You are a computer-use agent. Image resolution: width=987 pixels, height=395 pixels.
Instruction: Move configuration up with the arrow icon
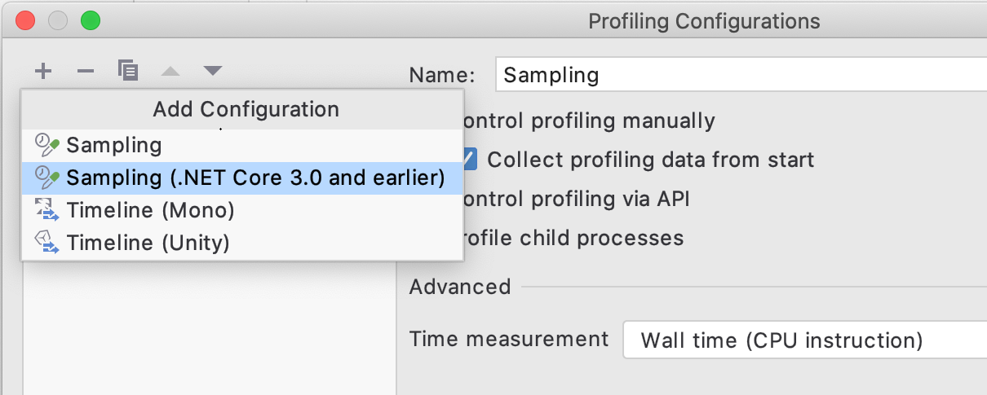click(170, 72)
